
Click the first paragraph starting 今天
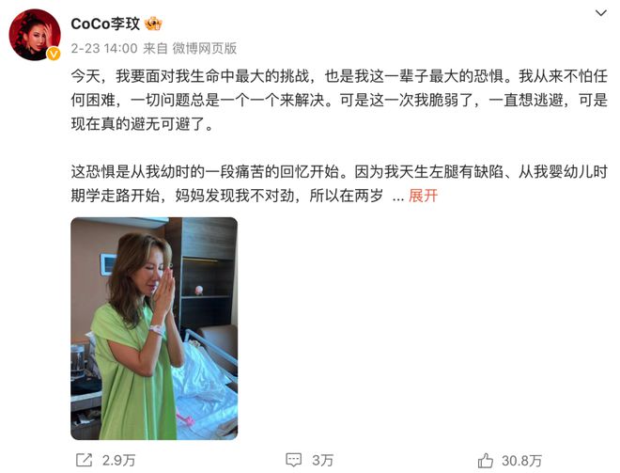pyautogui.click(x=339, y=100)
